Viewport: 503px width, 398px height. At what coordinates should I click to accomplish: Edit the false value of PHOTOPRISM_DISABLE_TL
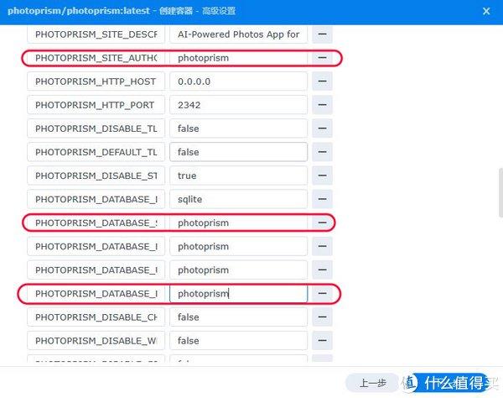tap(238, 128)
